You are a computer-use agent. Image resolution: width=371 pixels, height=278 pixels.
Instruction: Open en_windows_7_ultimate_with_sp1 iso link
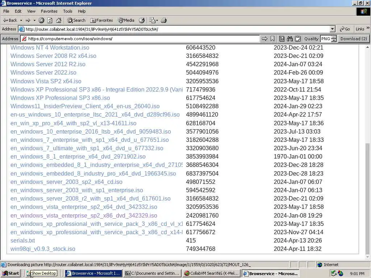click(87, 148)
